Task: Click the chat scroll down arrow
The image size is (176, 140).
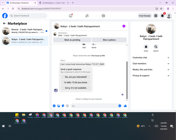Action: (x=127, y=100)
